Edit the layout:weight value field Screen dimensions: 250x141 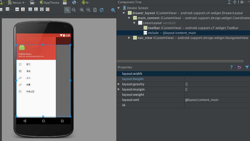point(217,95)
